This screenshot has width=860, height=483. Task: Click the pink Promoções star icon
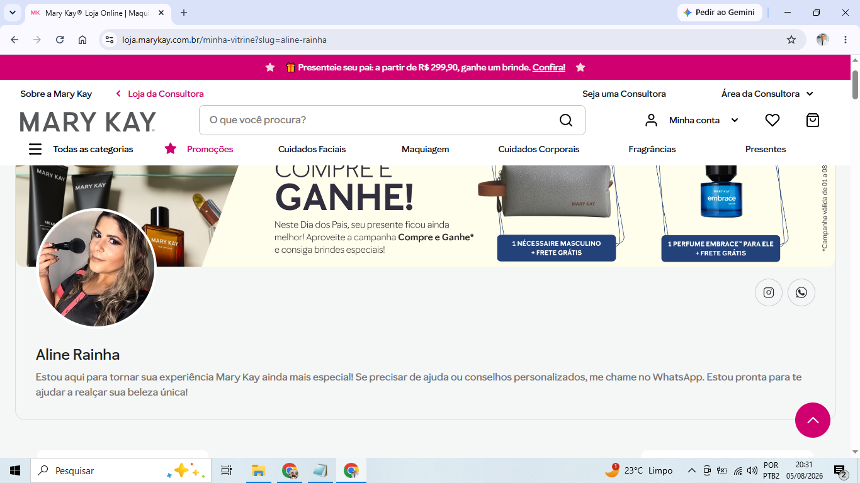click(171, 148)
